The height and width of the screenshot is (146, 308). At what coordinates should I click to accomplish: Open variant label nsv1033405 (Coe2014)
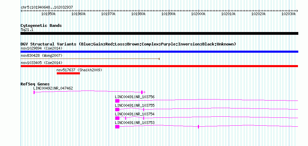coord(42,63)
